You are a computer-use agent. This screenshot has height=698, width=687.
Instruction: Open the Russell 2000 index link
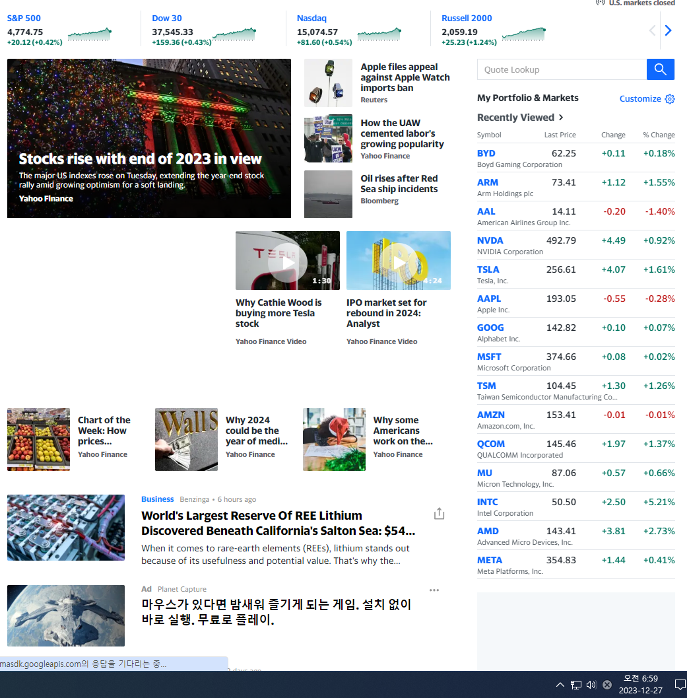(x=467, y=18)
